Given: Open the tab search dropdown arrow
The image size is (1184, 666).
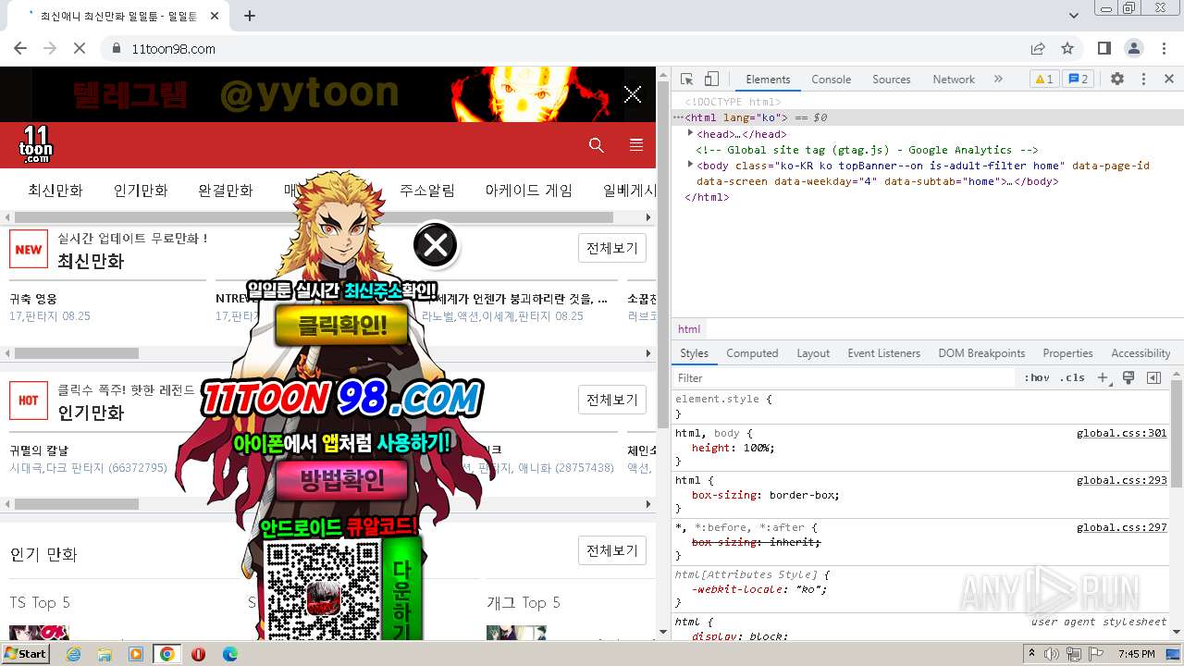Looking at the screenshot, I should point(1074,16).
